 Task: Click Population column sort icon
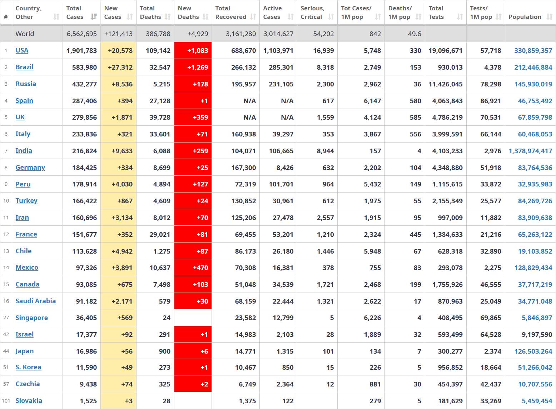point(550,17)
